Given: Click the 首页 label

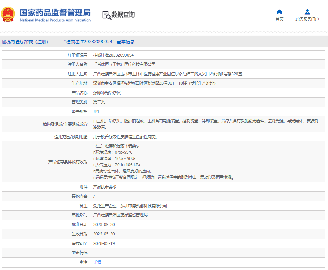Looking at the screenshot, I should point(279,19).
